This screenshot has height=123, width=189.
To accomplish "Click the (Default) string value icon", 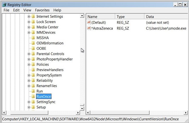I will click(x=89, y=22).
